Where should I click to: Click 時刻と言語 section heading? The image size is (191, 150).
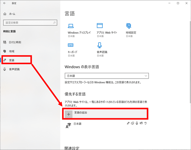click(10, 31)
